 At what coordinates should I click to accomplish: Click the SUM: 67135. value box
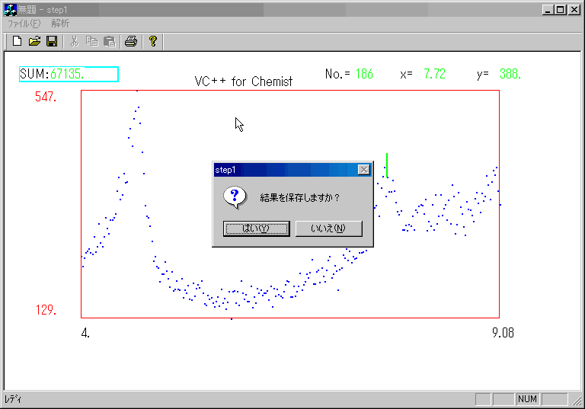pyautogui.click(x=69, y=74)
